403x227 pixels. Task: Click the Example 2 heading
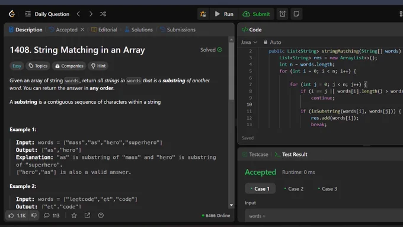click(x=23, y=186)
